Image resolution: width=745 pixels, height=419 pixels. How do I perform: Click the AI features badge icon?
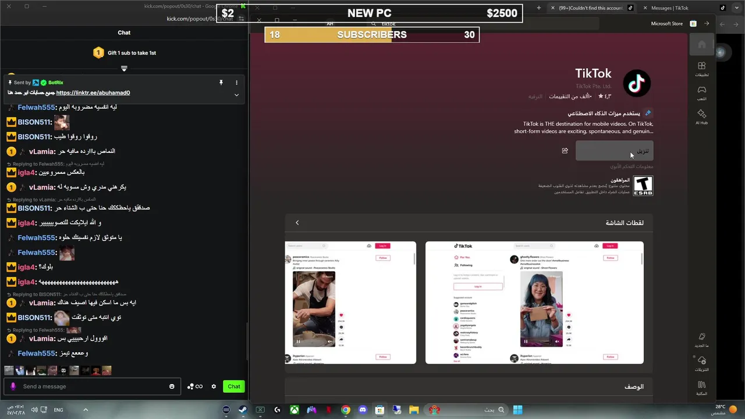(648, 113)
